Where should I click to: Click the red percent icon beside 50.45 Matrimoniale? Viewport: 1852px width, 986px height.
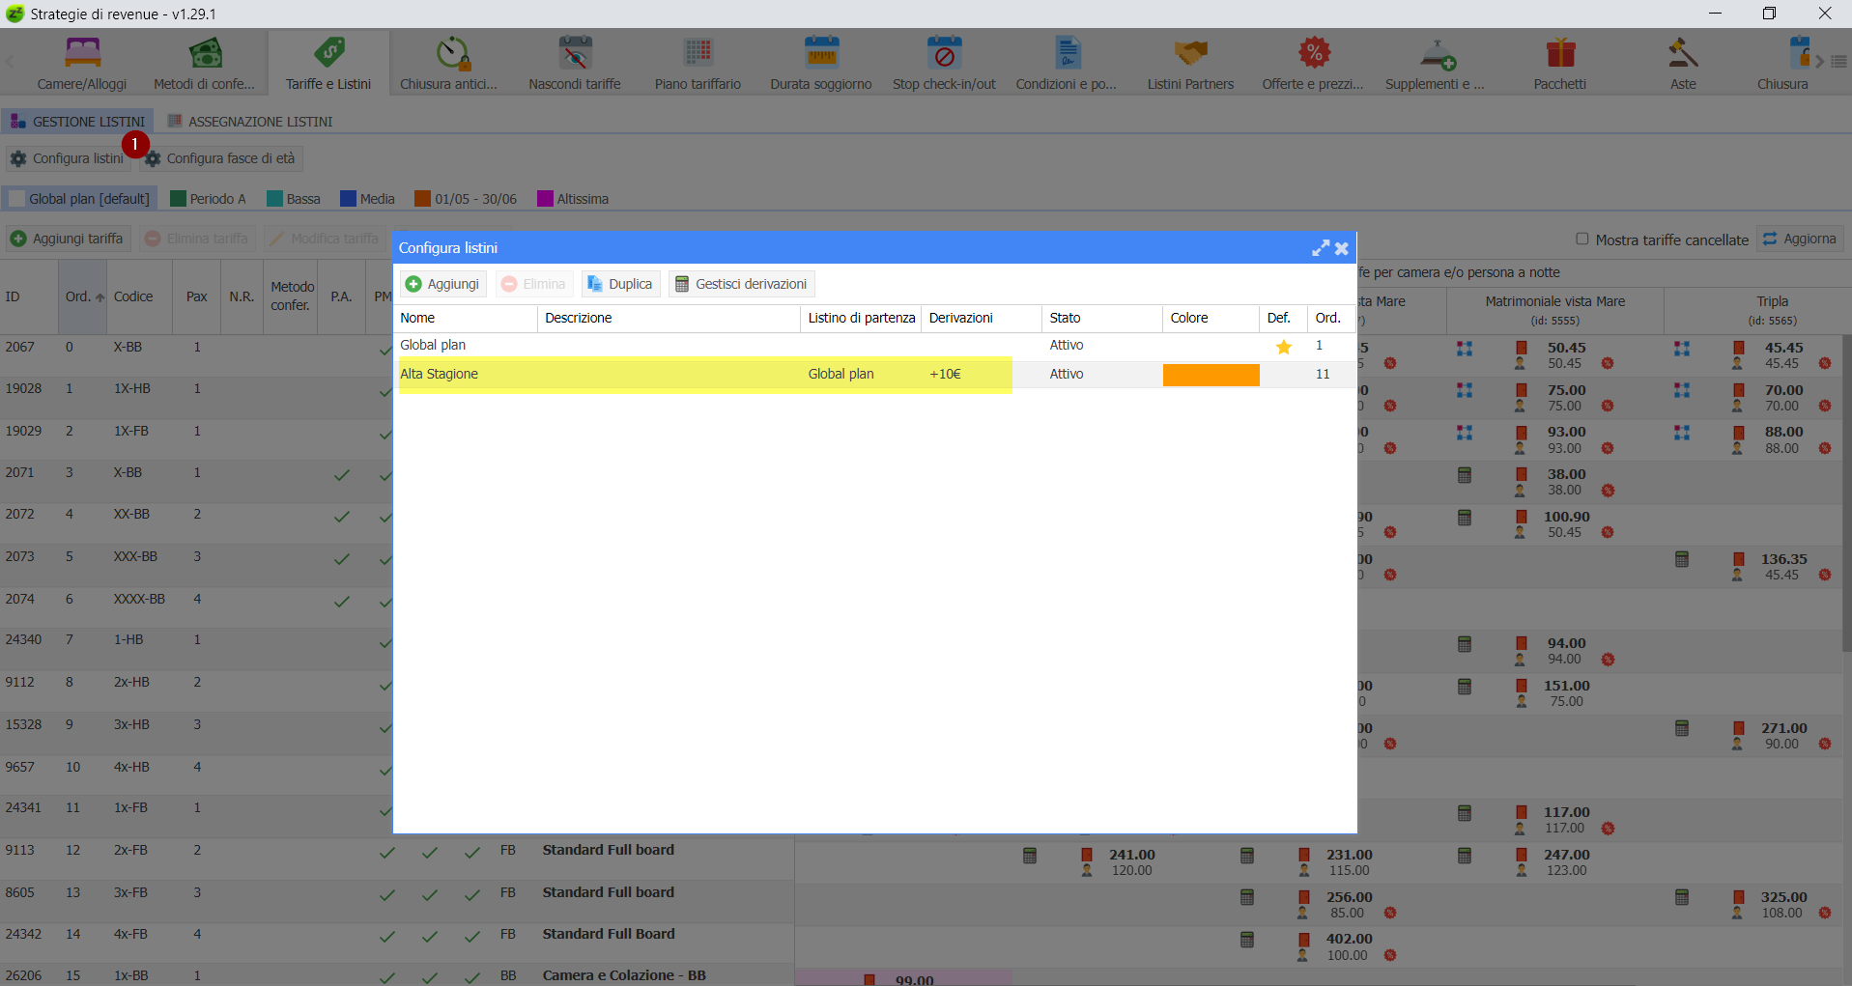1608,363
